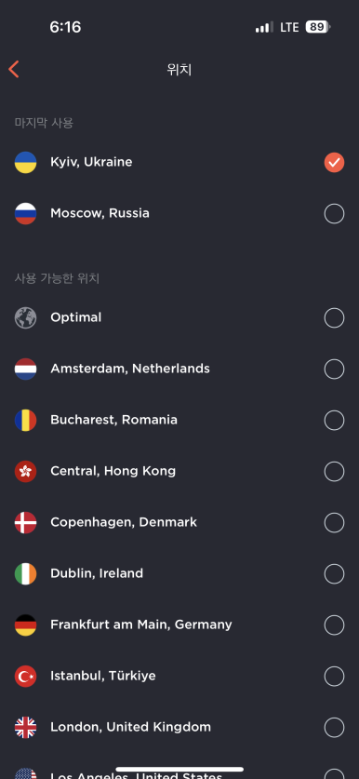
Task: Tap the Hong Kong flag icon
Action: point(25,472)
